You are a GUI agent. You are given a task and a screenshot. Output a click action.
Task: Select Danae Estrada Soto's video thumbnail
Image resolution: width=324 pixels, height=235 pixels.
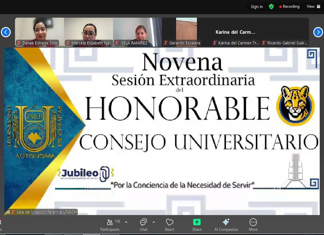pos(40,32)
